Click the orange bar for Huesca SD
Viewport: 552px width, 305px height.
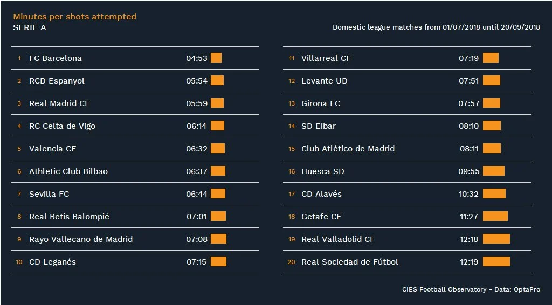[493, 171]
